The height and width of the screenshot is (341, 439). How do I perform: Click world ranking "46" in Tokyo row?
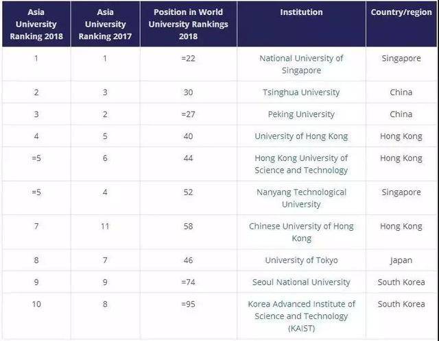(189, 260)
